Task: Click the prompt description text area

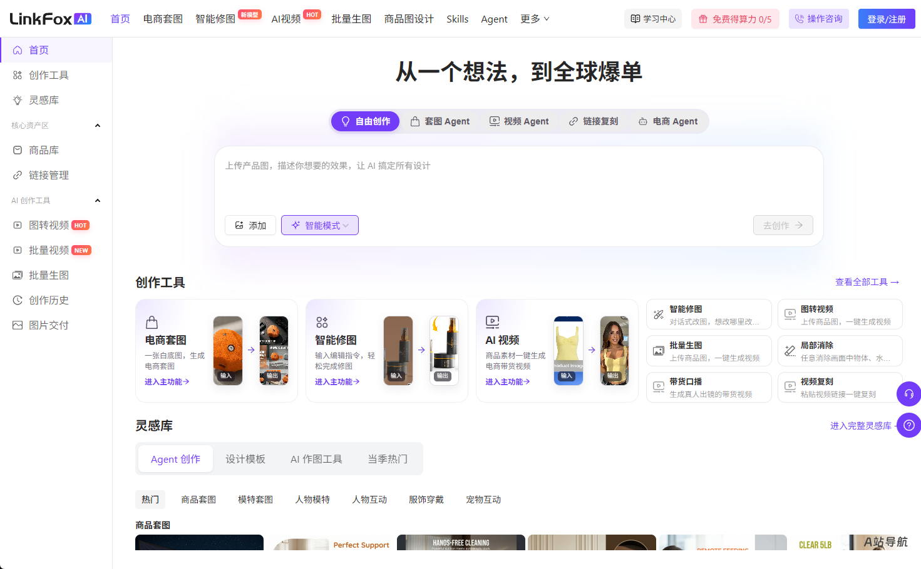Action: 519,181
